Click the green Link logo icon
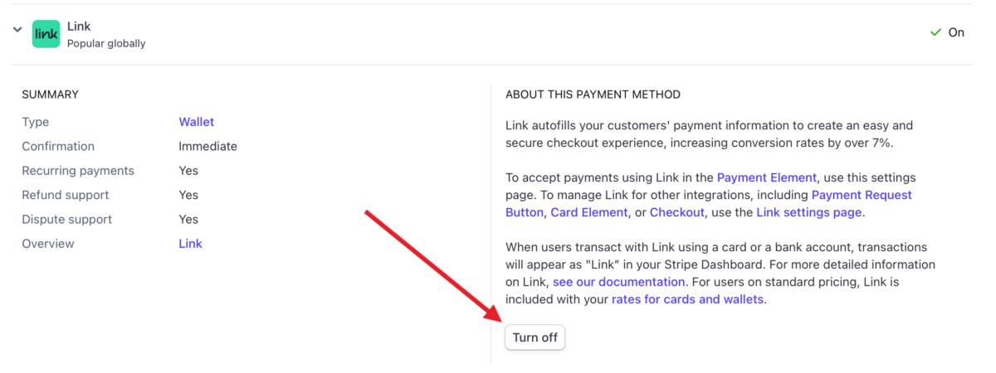Image resolution: width=996 pixels, height=373 pixels. (x=46, y=34)
